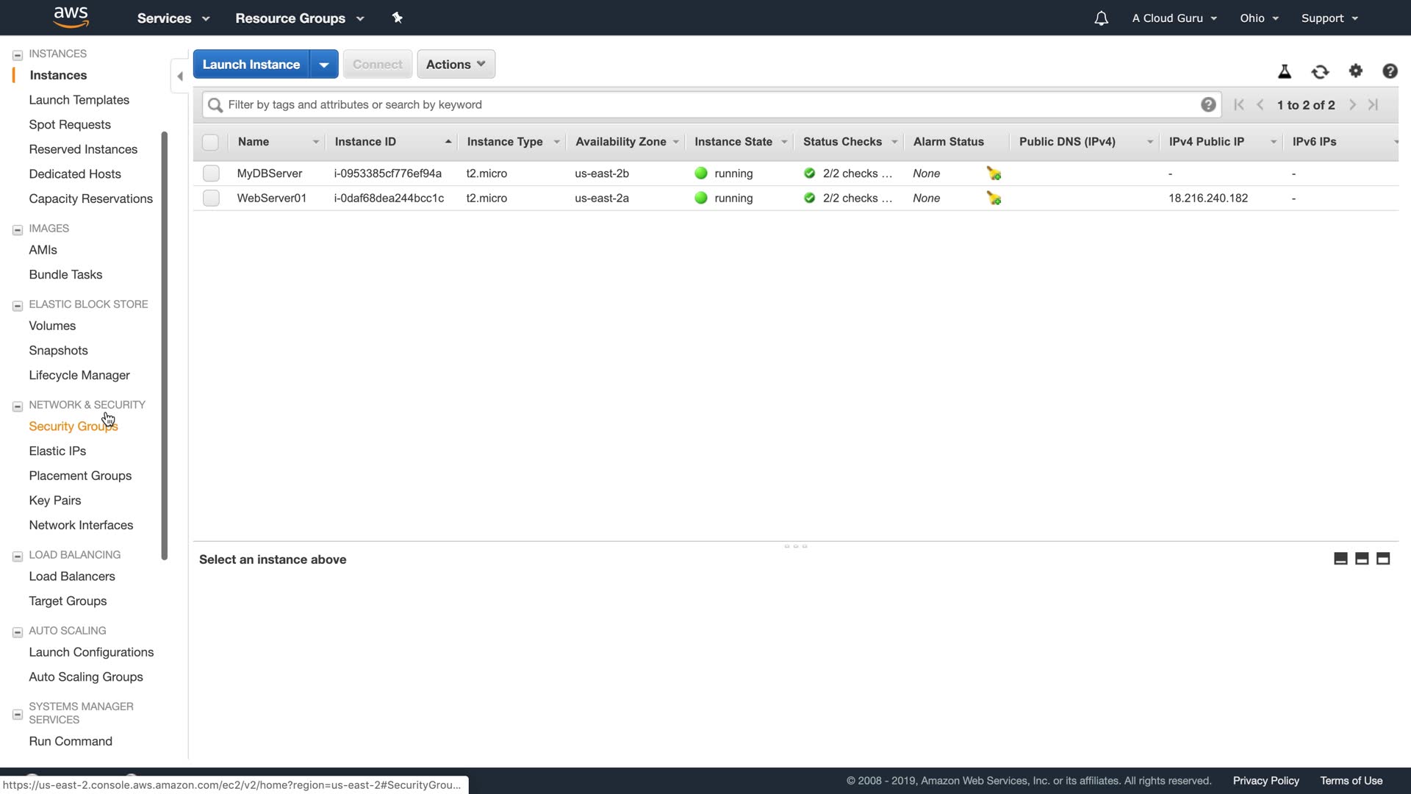Click the notifications bell icon
1411x794 pixels.
pyautogui.click(x=1101, y=18)
